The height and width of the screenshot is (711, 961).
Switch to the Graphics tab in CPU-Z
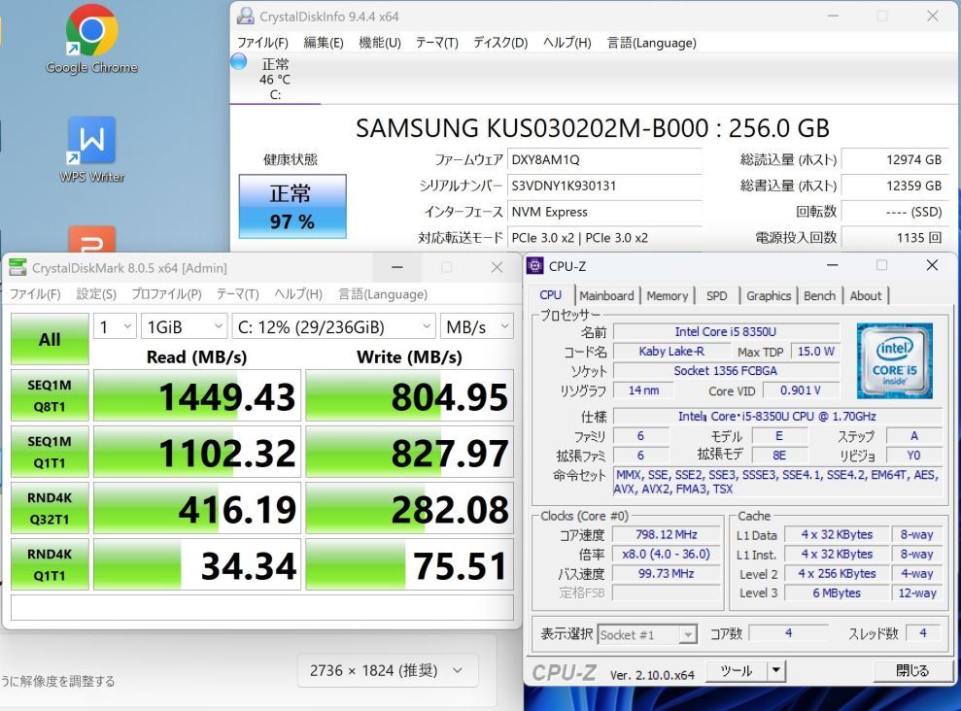pyautogui.click(x=769, y=296)
